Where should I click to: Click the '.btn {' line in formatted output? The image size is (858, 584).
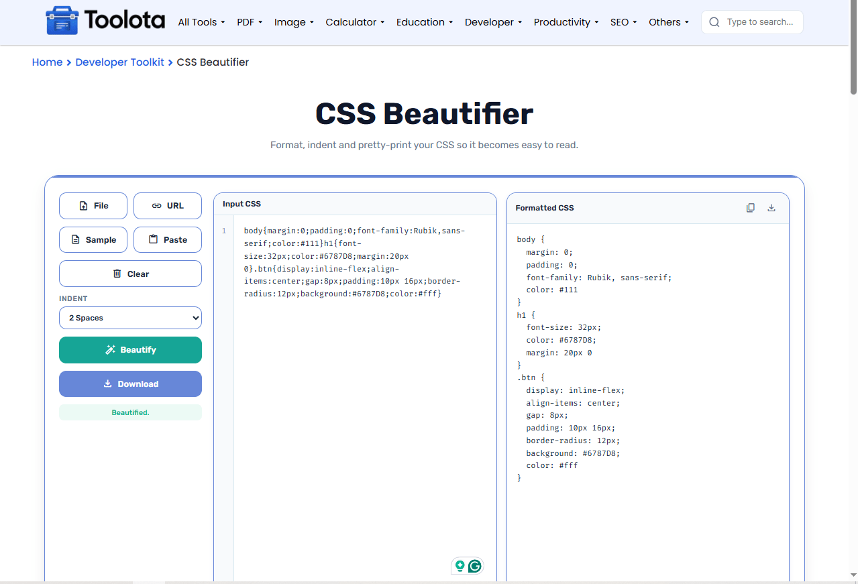pos(531,377)
